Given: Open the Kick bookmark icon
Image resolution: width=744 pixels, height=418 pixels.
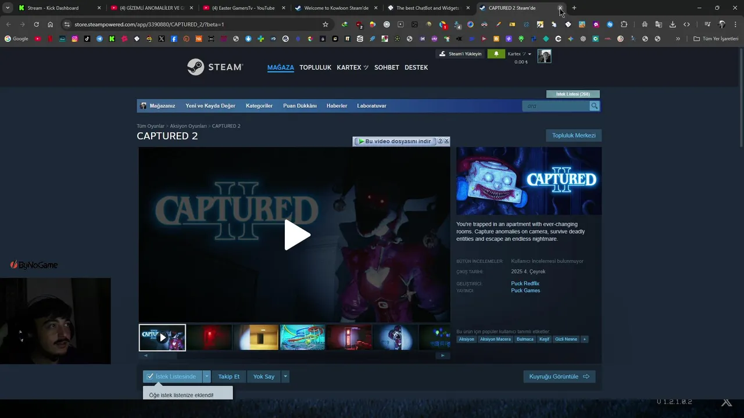Looking at the screenshot, I should click(112, 39).
